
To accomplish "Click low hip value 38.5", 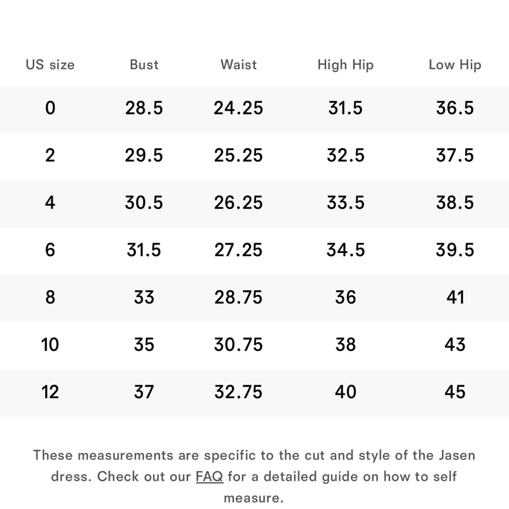I will pos(455,203).
